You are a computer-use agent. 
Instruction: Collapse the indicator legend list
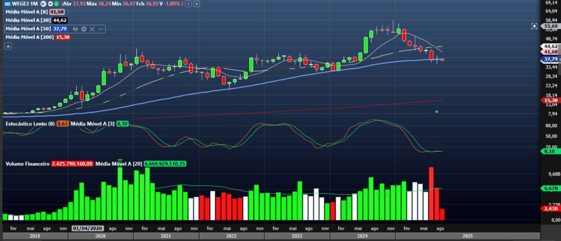point(7,47)
